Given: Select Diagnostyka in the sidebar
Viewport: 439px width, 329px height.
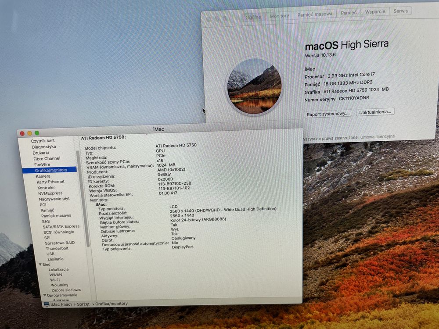Looking at the screenshot, I should (43, 147).
